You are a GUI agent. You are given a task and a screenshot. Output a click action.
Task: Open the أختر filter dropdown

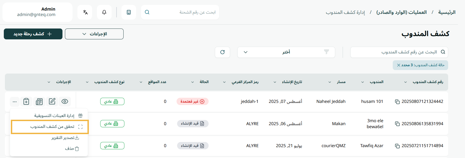pos(286,52)
